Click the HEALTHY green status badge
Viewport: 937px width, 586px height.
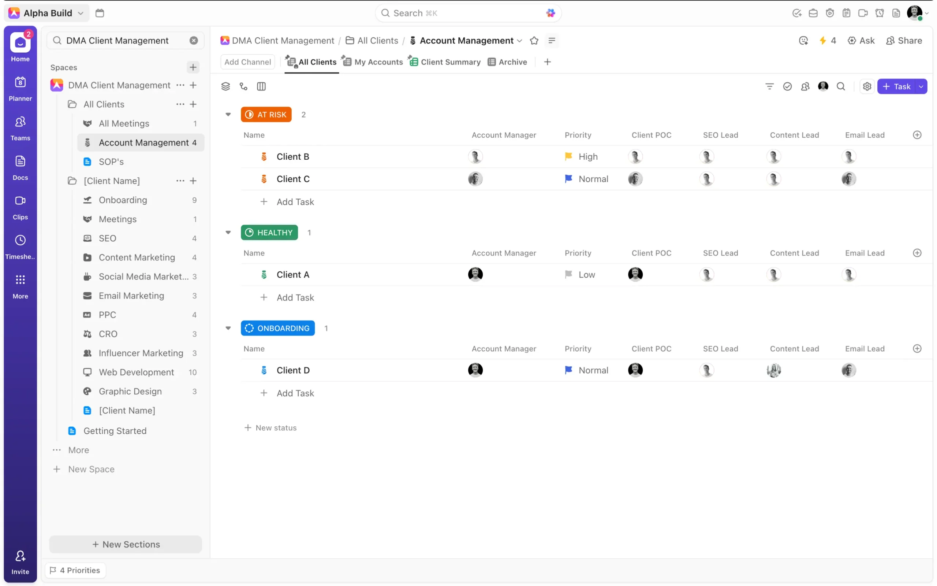point(269,233)
